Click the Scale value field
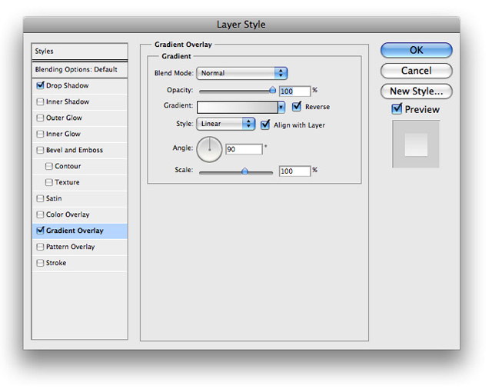Image resolution: width=492 pixels, height=392 pixels. click(x=294, y=171)
